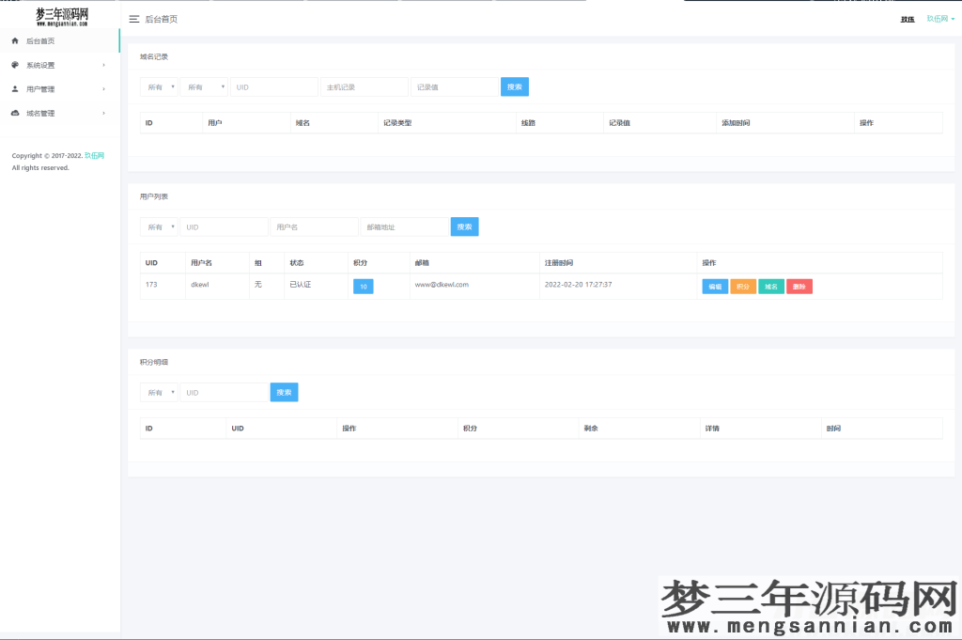Click the gear icon next to 系统设置
Image resolution: width=962 pixels, height=640 pixels.
(x=13, y=65)
